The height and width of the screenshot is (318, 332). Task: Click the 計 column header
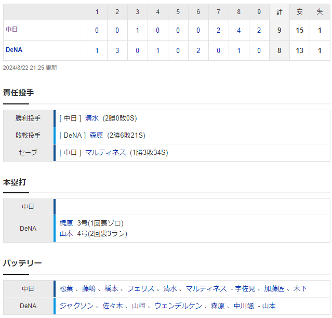(279, 12)
